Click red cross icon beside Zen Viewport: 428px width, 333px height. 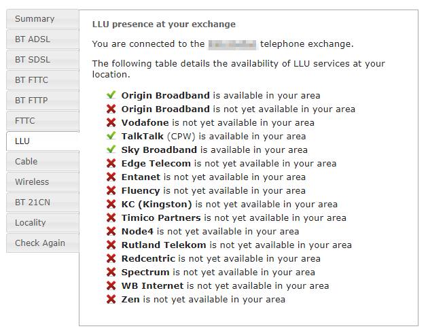(x=111, y=299)
